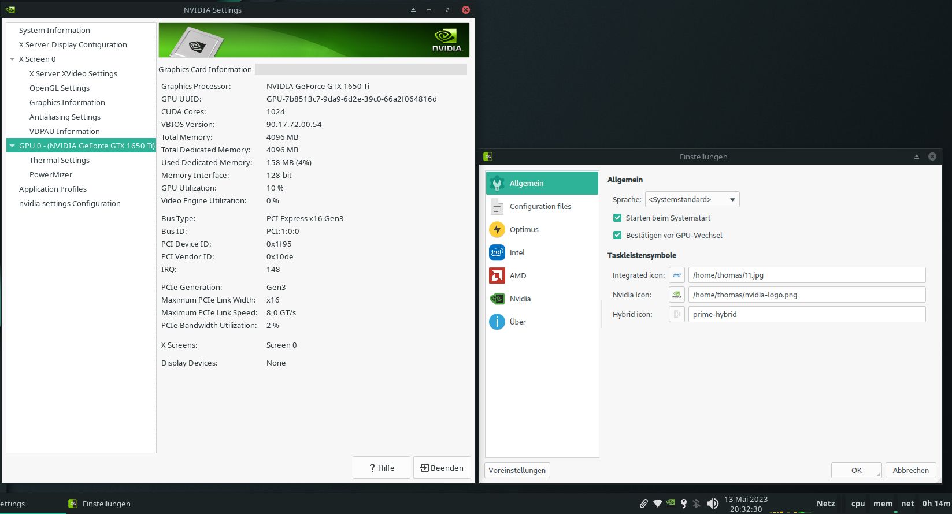Open the Optimus settings section
The height and width of the screenshot is (514, 952).
pyautogui.click(x=524, y=229)
